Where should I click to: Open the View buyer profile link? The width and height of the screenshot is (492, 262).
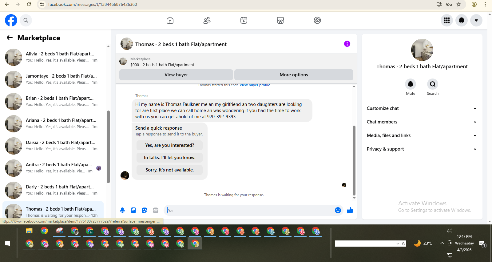[x=255, y=85]
